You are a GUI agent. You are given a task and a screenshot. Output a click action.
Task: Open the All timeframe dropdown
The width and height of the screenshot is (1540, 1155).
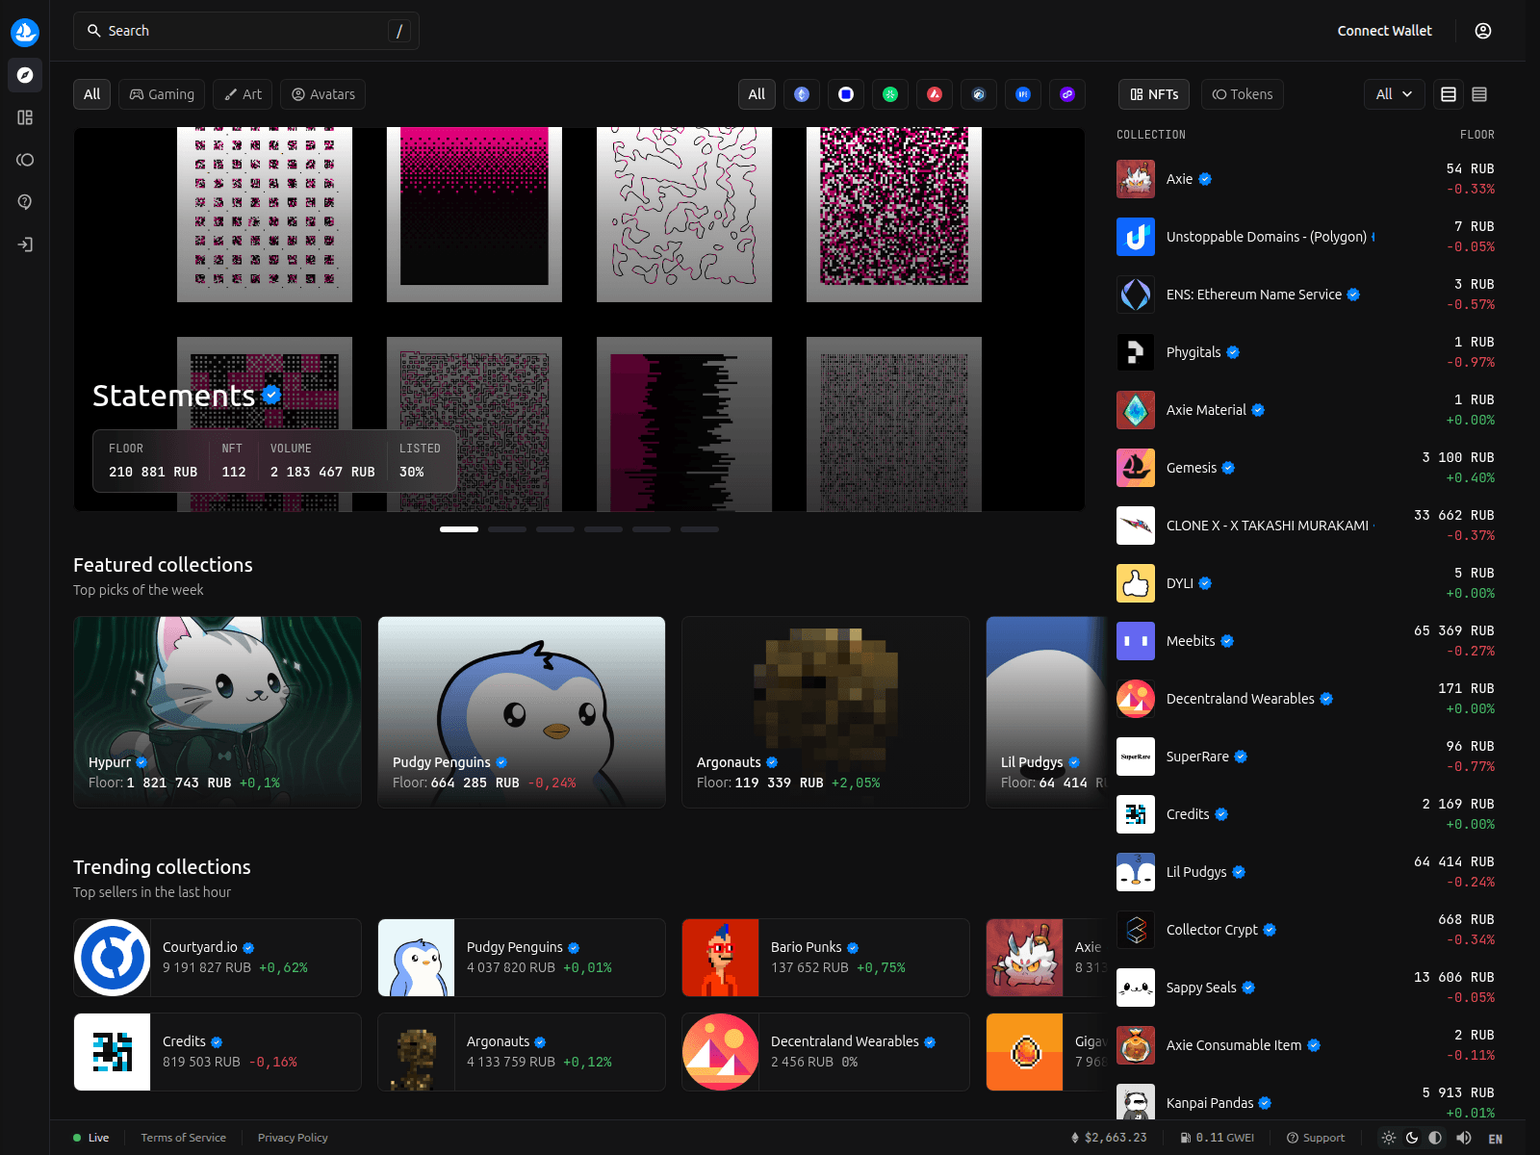click(1394, 94)
